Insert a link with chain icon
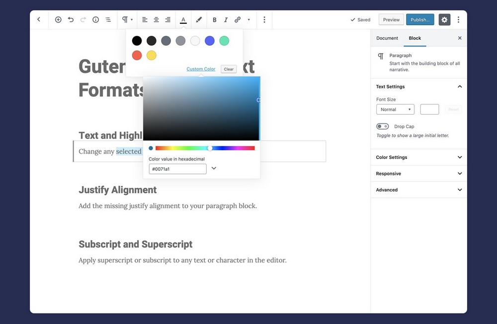Image resolution: width=497 pixels, height=324 pixels. [x=238, y=20]
